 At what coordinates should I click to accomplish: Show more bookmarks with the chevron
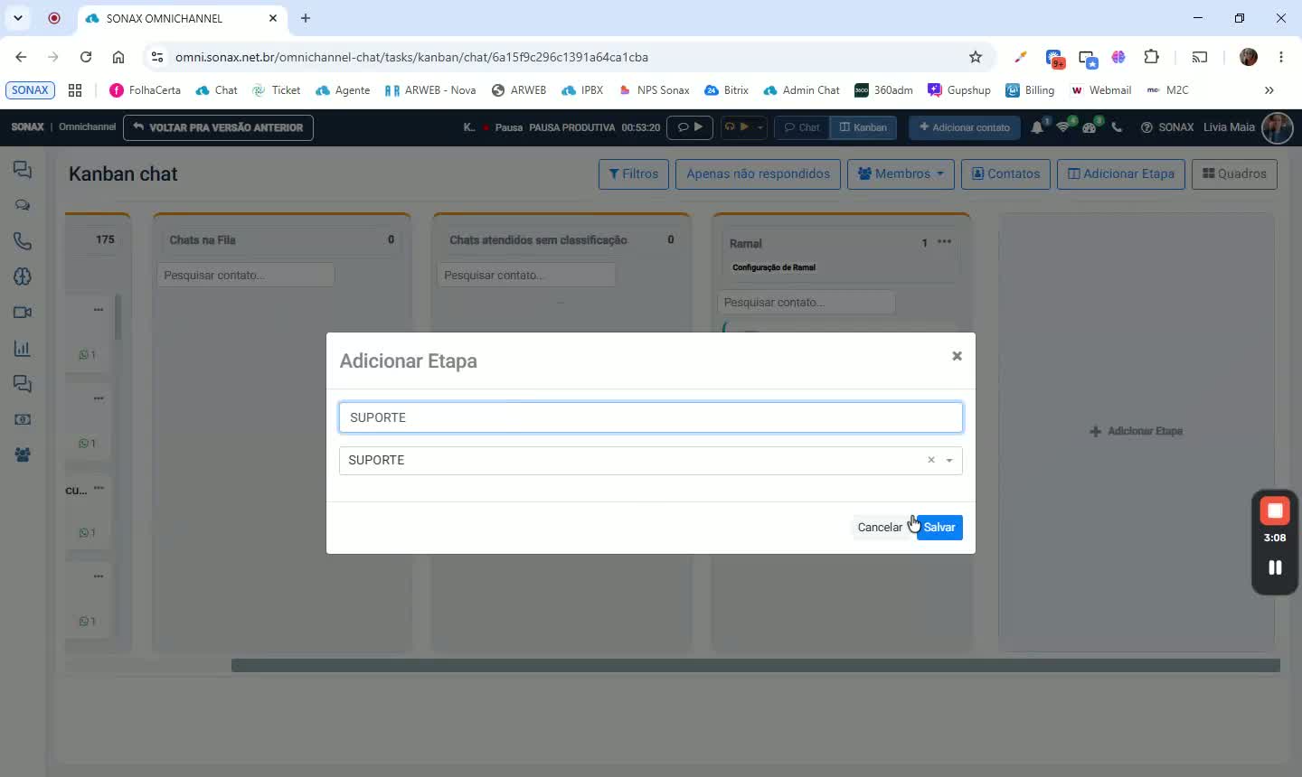point(1269,90)
